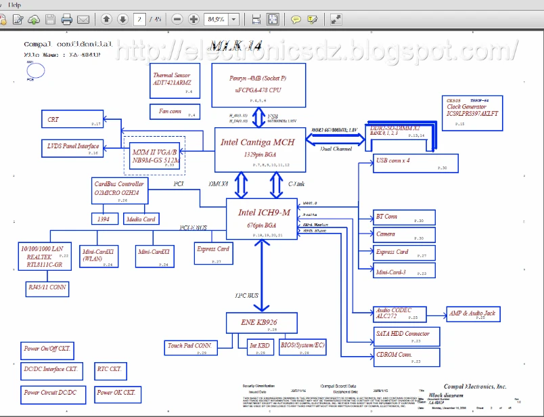544x417 pixels.
Task: Click the 'Power Circuit DC/DC' block
Action: [53, 395]
